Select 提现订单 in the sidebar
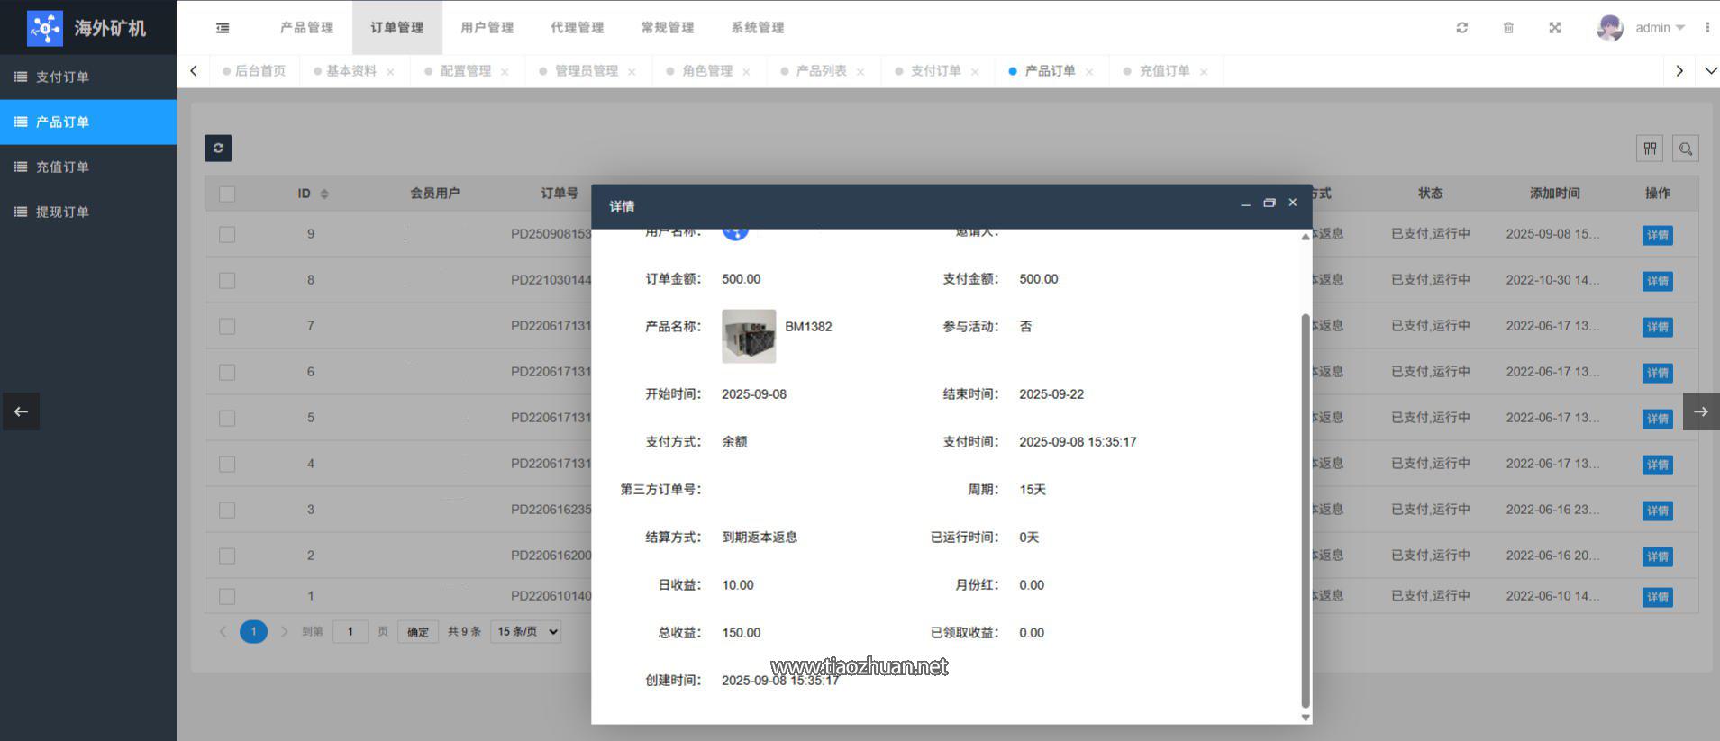 pos(88,212)
